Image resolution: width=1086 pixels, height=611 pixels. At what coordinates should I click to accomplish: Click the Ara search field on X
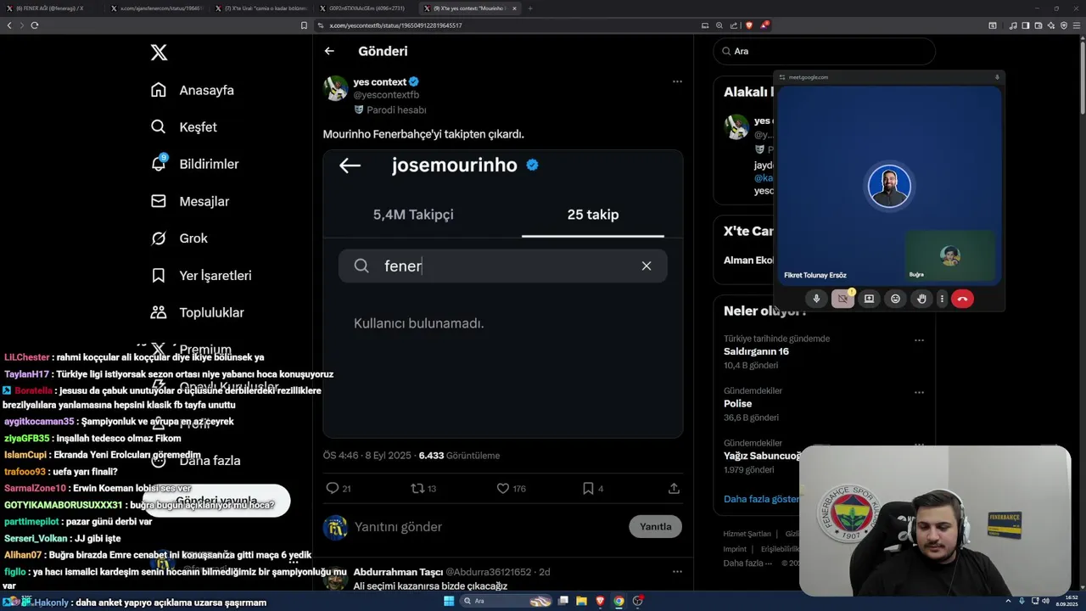coord(825,51)
